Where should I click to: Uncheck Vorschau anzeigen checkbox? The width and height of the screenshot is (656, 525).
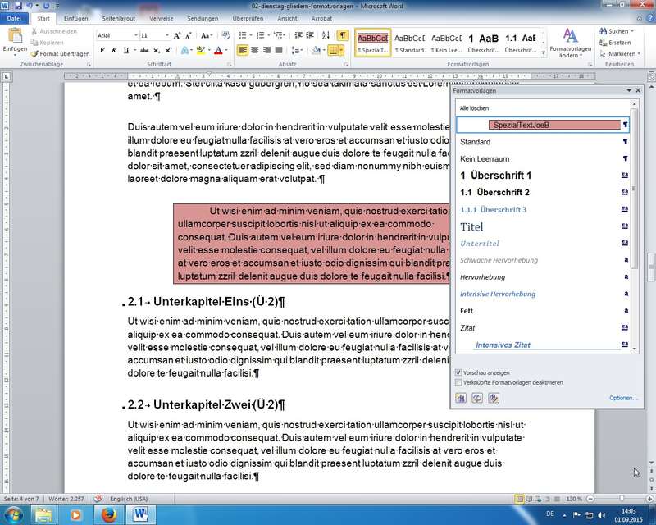click(458, 372)
